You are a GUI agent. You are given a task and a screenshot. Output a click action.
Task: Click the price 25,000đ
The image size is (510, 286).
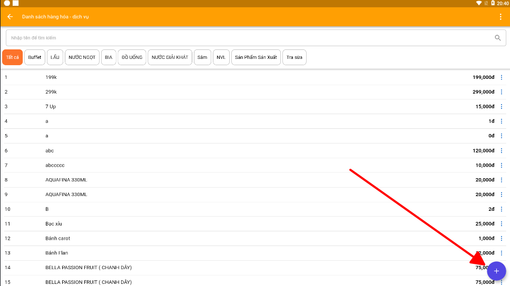[485, 223]
